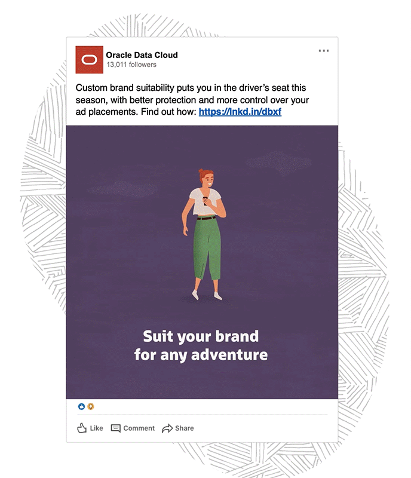Click the Share button label
Screen dimensions: 411x478
184,428
